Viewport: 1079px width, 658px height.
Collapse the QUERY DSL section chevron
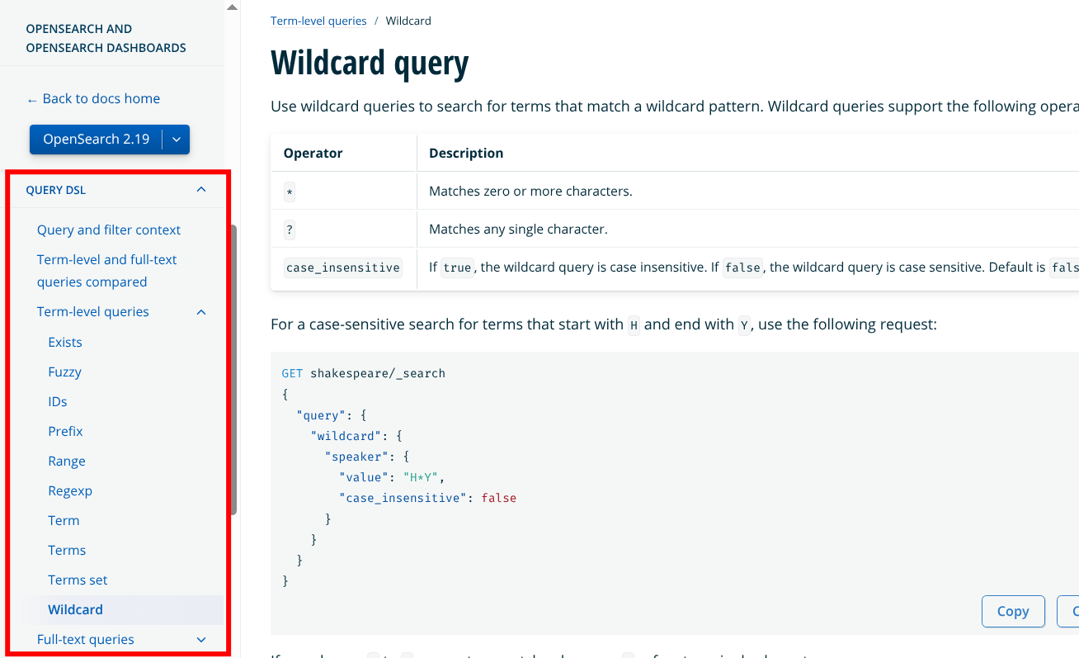tap(201, 190)
